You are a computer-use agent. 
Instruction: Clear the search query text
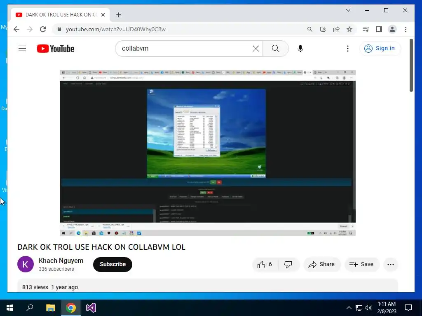(256, 49)
